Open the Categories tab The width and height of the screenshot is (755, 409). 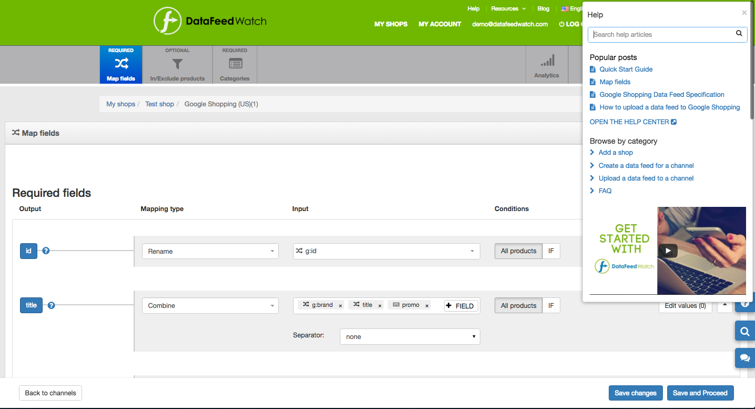pos(235,65)
